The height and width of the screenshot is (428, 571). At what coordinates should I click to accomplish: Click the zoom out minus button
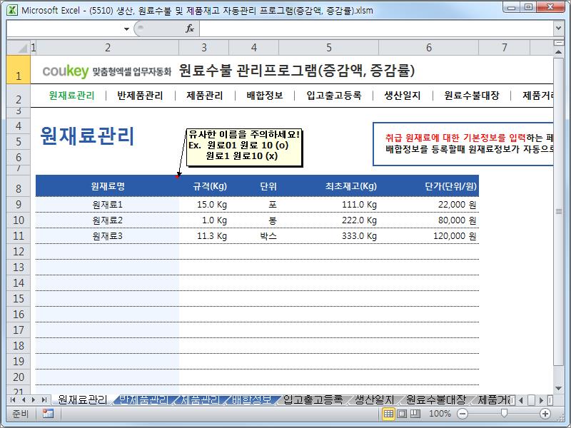click(x=463, y=414)
